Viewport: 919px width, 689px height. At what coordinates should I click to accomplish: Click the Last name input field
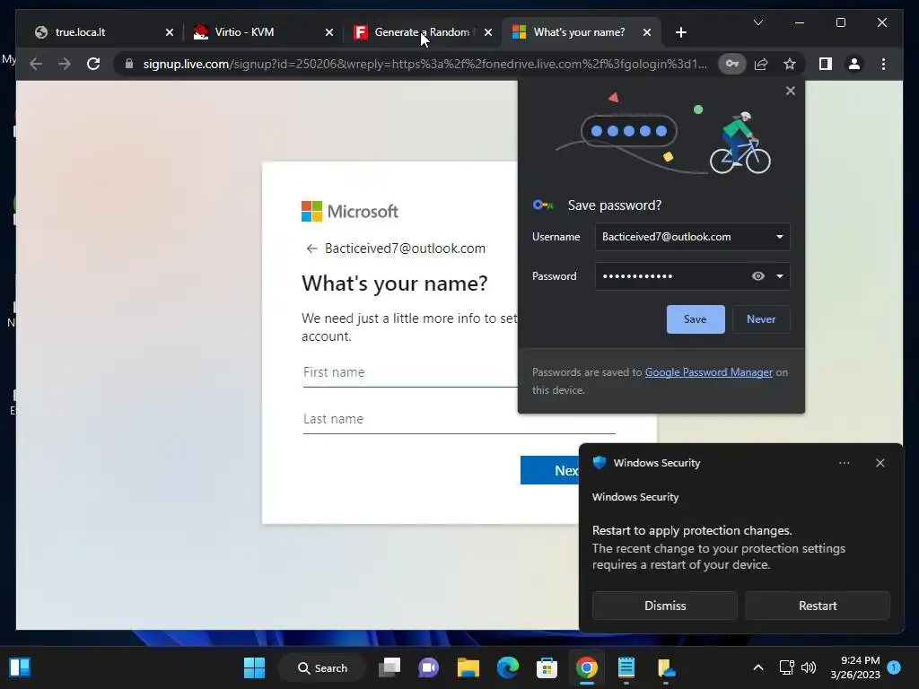(x=459, y=419)
